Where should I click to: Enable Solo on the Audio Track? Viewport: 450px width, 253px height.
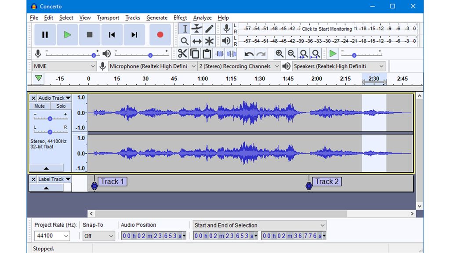point(61,105)
